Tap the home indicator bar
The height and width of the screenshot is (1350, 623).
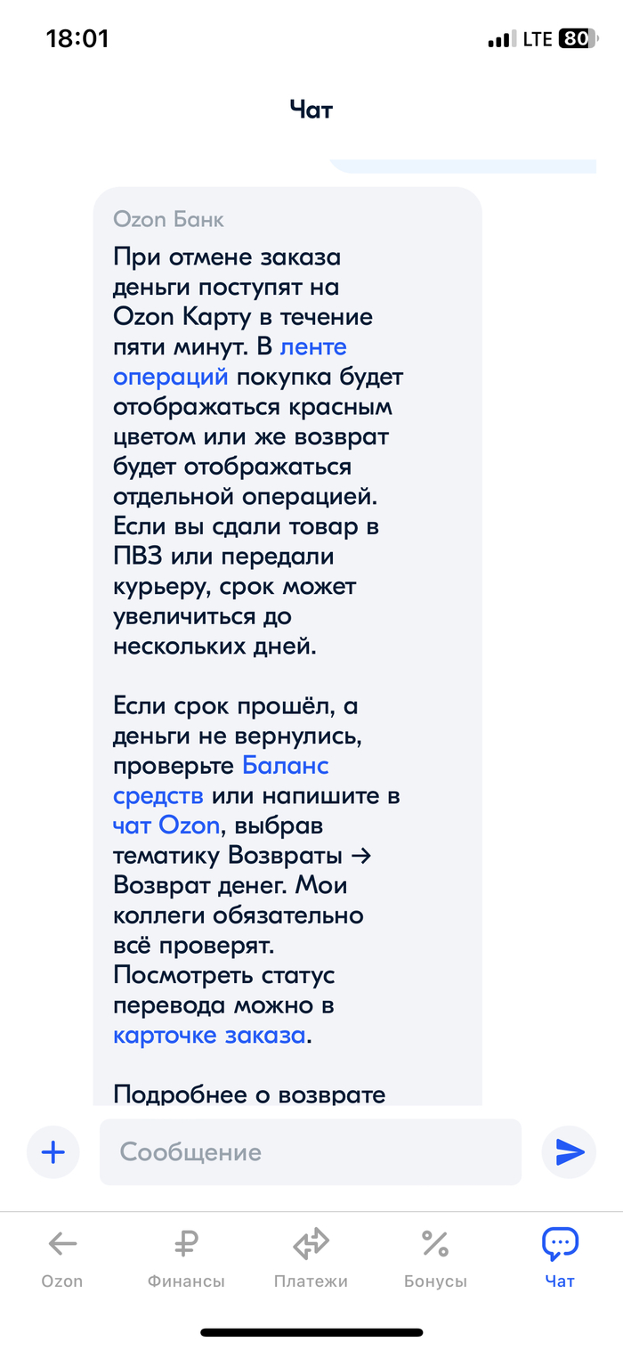tap(311, 1332)
